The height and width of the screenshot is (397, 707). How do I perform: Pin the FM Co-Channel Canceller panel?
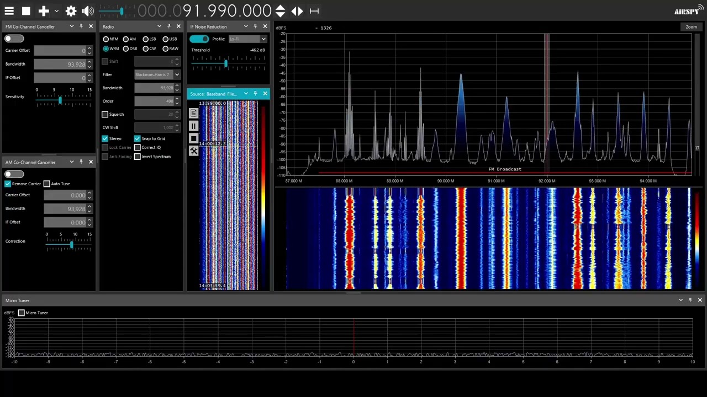(81, 26)
